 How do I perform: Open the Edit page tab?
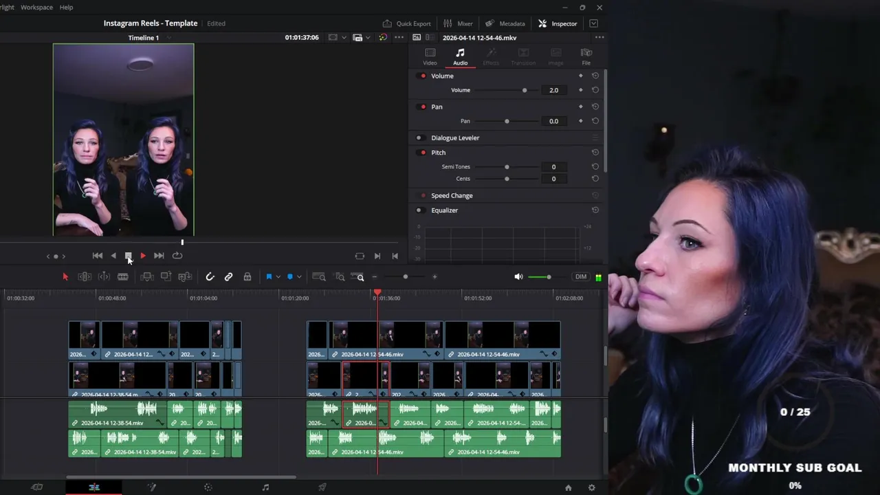pos(94,487)
